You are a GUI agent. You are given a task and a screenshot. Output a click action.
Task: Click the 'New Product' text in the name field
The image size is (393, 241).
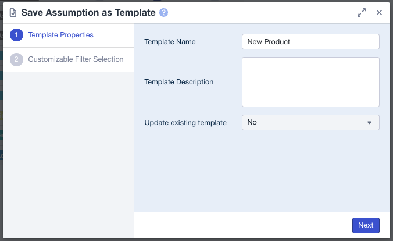(x=269, y=42)
